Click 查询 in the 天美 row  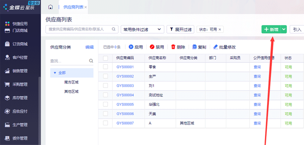coord(257,114)
